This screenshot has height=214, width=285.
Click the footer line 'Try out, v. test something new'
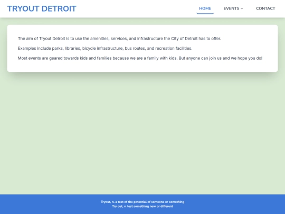click(142, 207)
